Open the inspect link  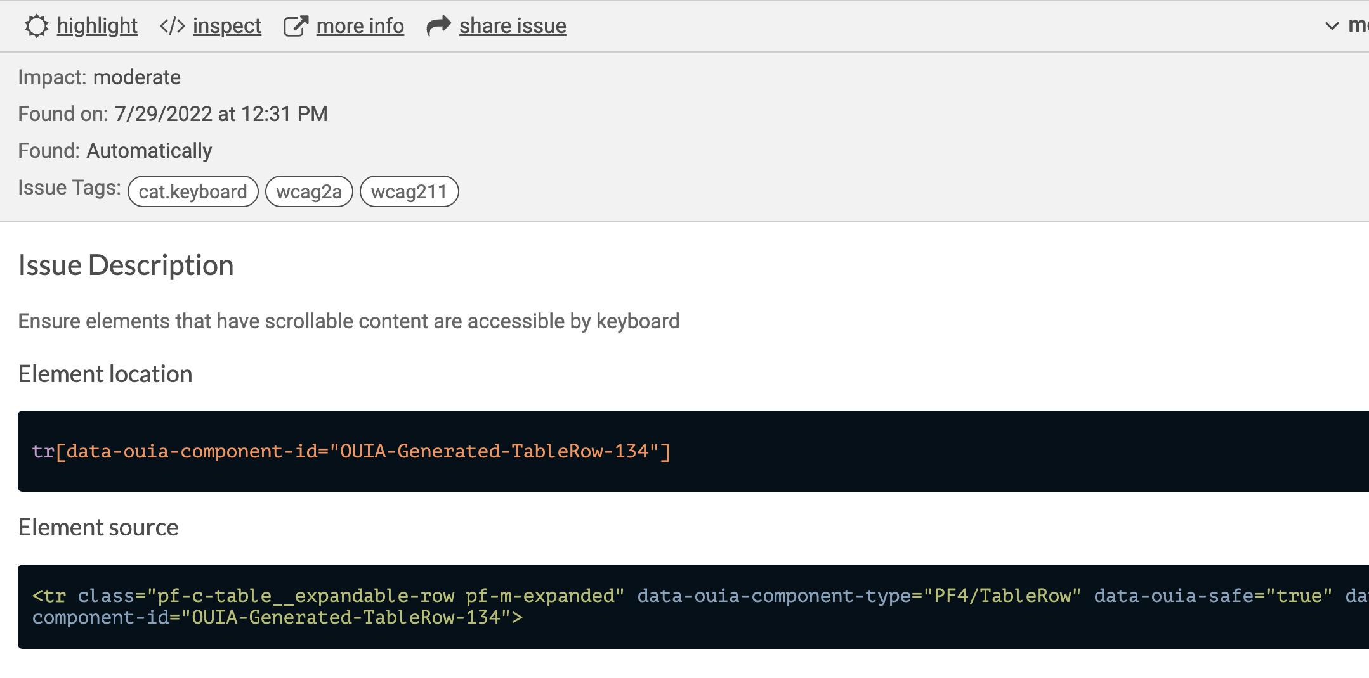pyautogui.click(x=227, y=26)
